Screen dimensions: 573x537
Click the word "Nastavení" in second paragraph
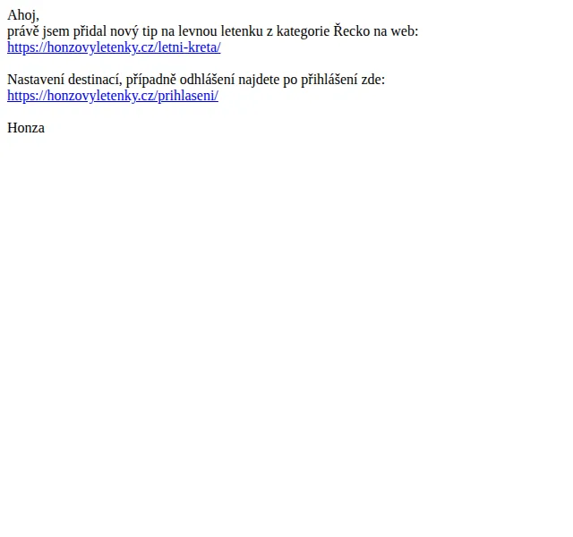click(36, 80)
